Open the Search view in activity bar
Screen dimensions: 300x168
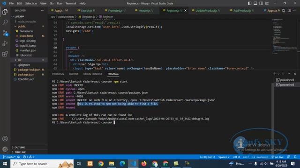(x=5, y=22)
